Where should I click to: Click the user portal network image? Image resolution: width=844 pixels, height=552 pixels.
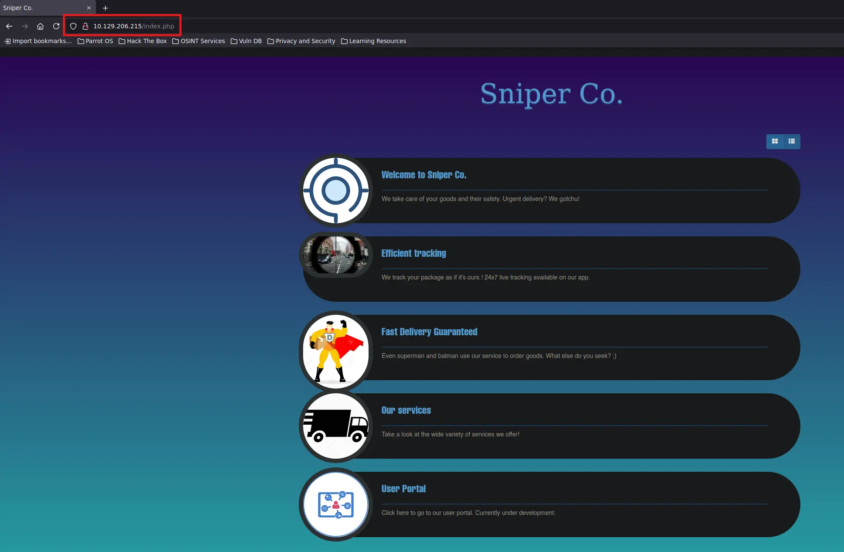[336, 504]
